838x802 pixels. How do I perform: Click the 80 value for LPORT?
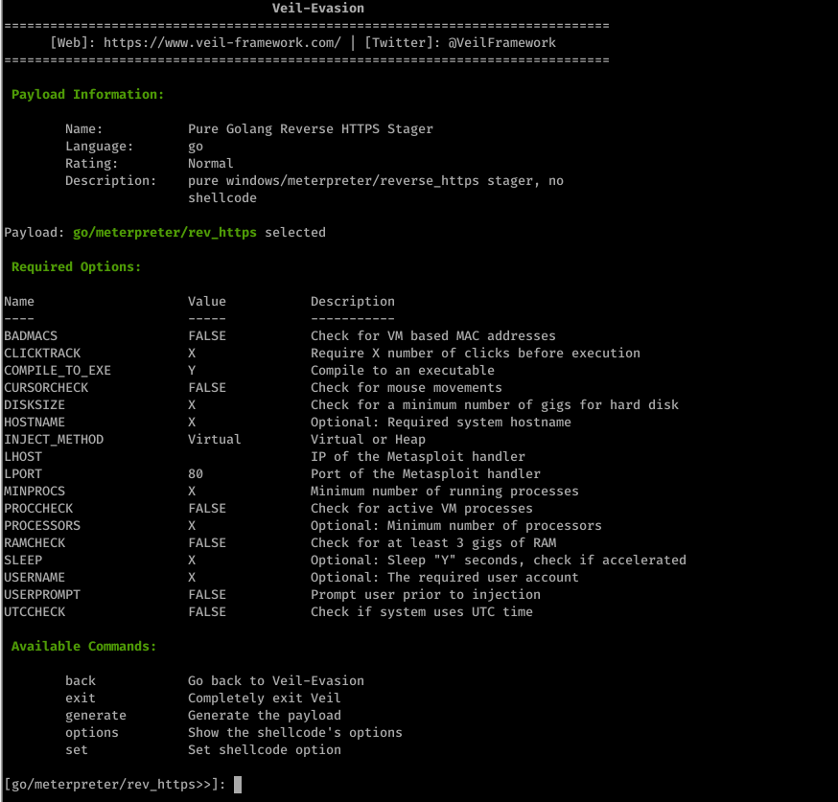(x=196, y=473)
